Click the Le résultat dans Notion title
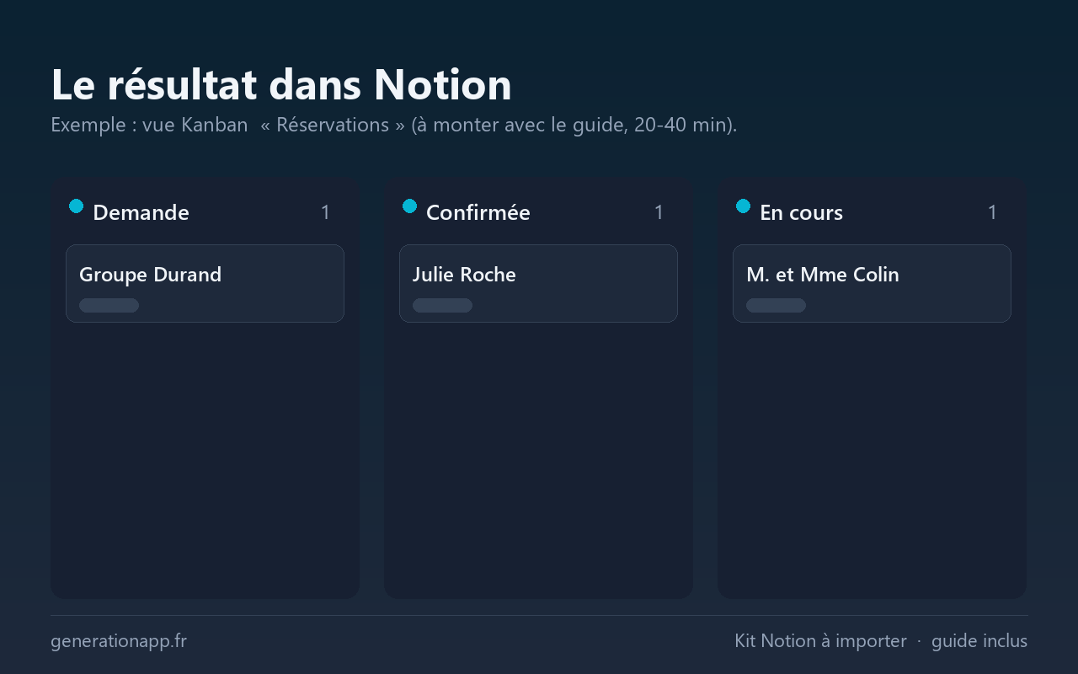Viewport: 1078px width, 674px height. 281,84
